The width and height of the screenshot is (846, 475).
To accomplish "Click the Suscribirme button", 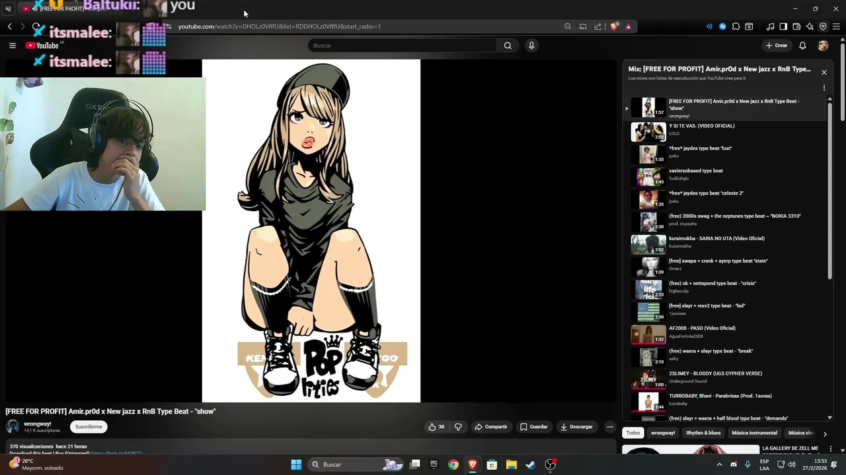I will tap(89, 427).
